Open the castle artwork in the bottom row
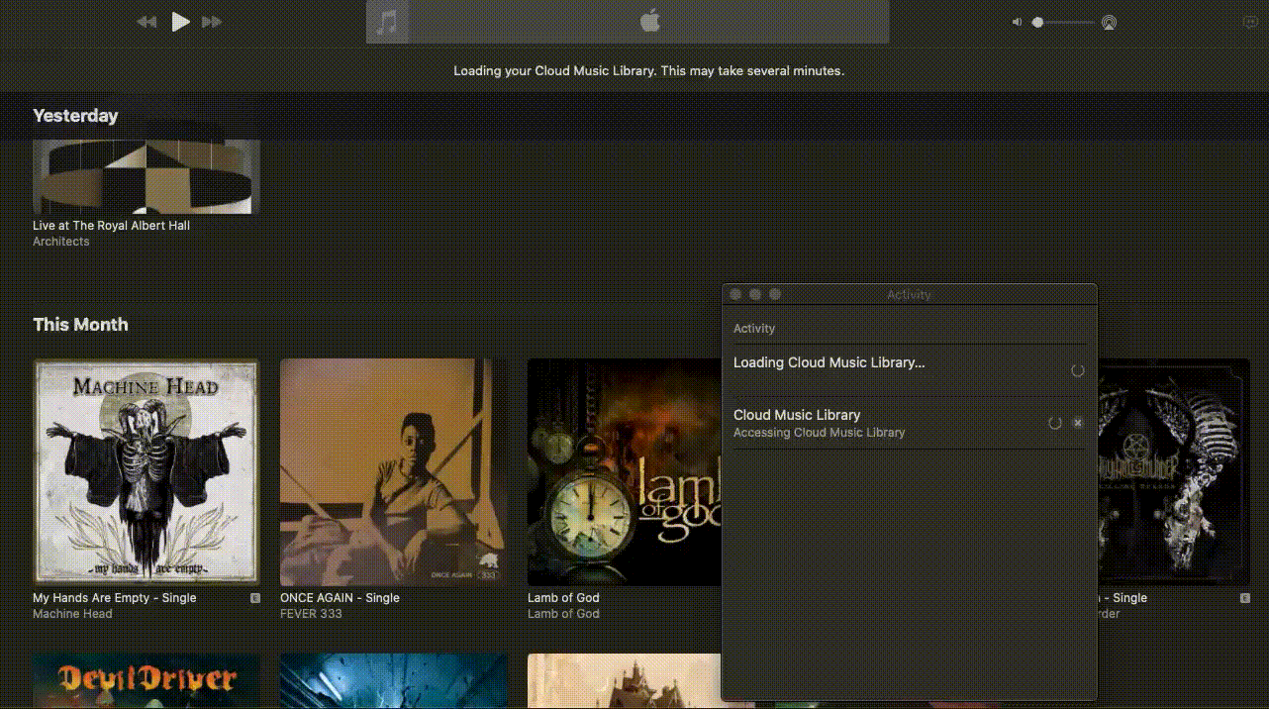 [625, 681]
